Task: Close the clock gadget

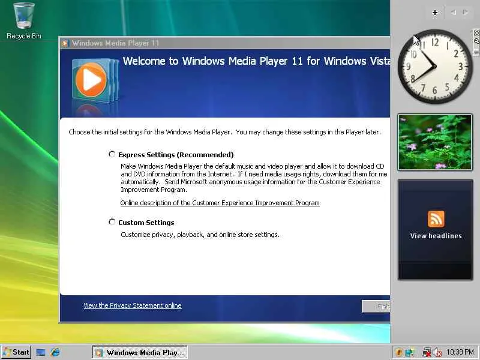Action: 476,33
